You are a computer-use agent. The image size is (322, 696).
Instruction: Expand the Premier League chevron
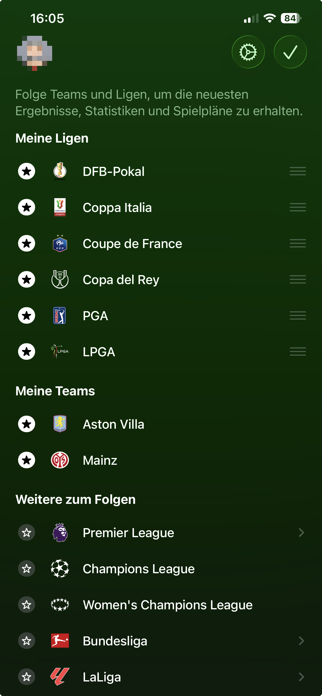[301, 533]
